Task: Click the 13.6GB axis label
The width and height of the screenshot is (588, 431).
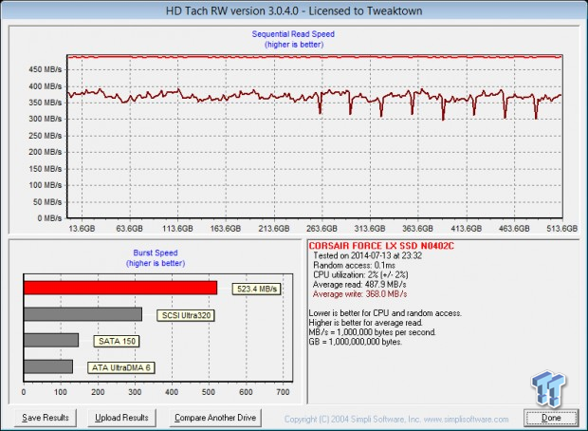Action: point(82,228)
